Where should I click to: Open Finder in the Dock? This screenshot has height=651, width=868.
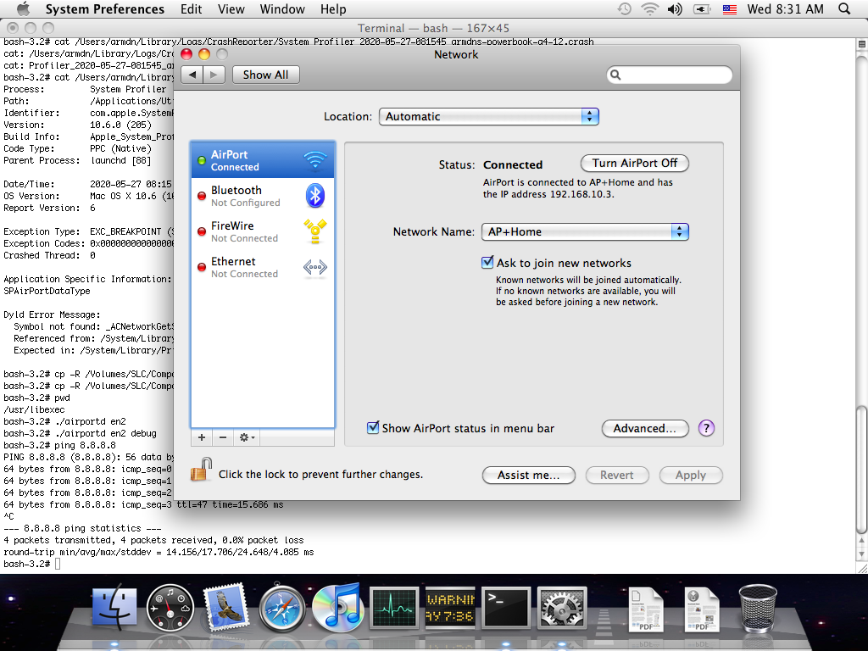pyautogui.click(x=114, y=608)
